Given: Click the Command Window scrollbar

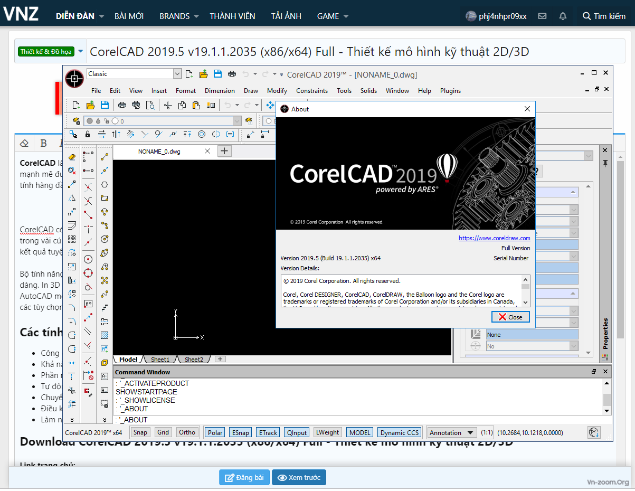Looking at the screenshot, I should (606, 397).
